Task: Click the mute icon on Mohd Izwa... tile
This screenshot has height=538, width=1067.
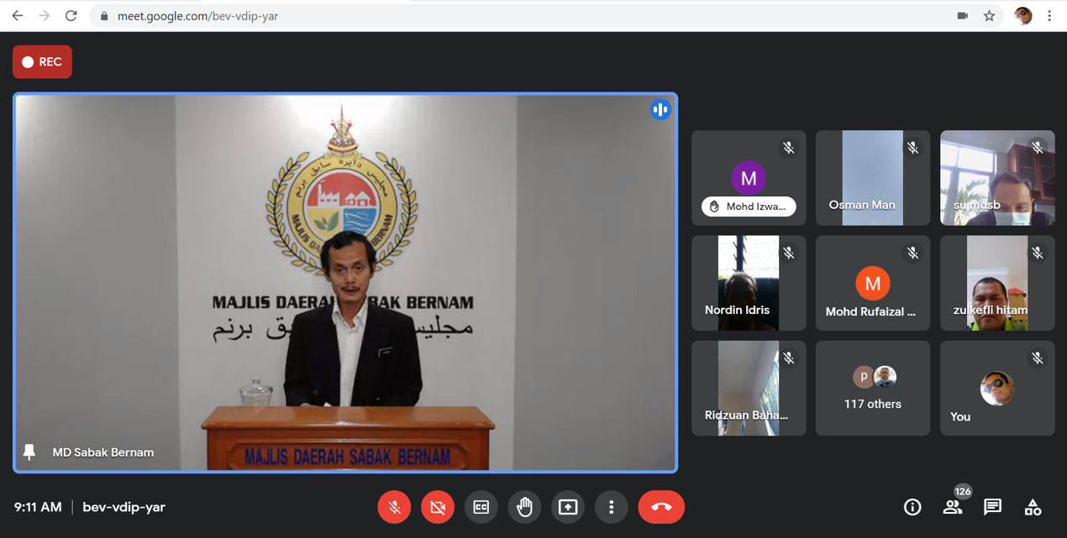Action: pyautogui.click(x=788, y=148)
